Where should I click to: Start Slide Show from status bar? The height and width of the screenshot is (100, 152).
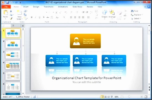coord(112,97)
